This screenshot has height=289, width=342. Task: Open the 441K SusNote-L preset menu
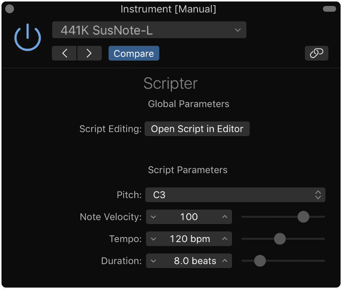[x=149, y=30]
